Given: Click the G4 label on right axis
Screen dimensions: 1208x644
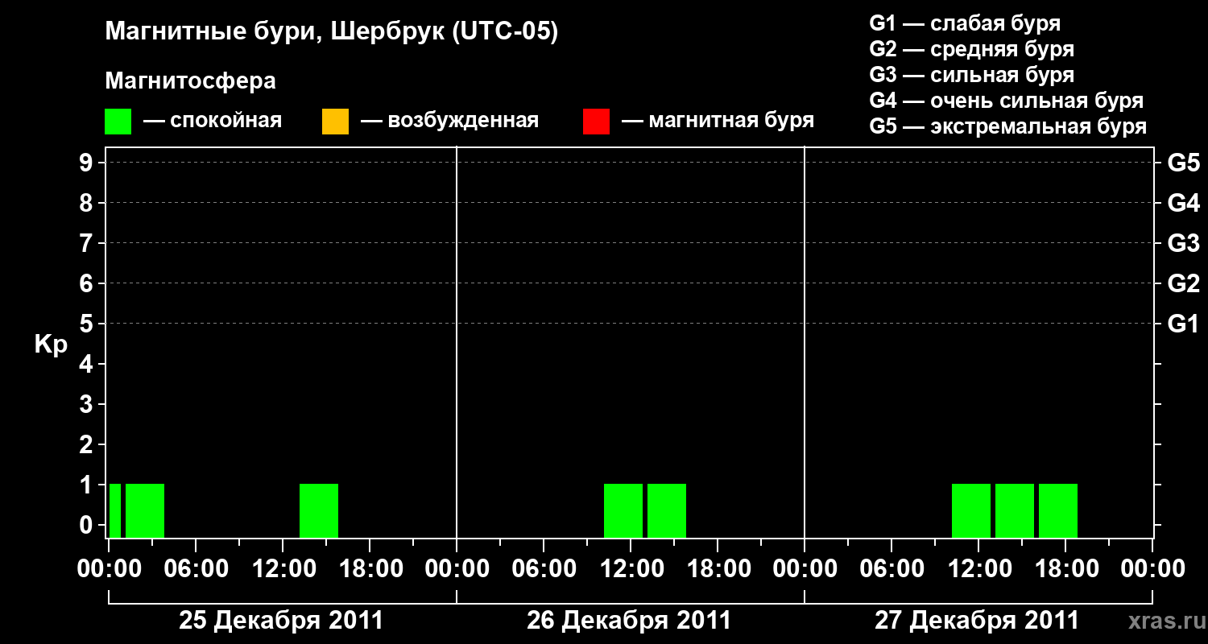Looking at the screenshot, I should click(1184, 203).
